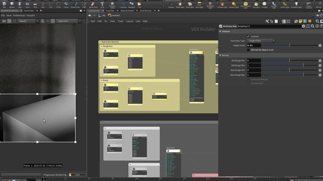Select the Font shelf tool

pyautogui.click(x=102, y=5)
